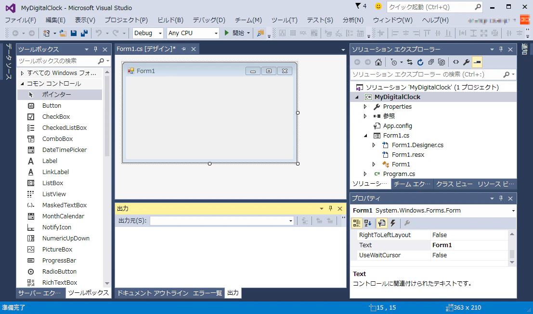Click the Toolbox search field
Image resolution: width=533 pixels, height=314 pixels.
(x=58, y=61)
